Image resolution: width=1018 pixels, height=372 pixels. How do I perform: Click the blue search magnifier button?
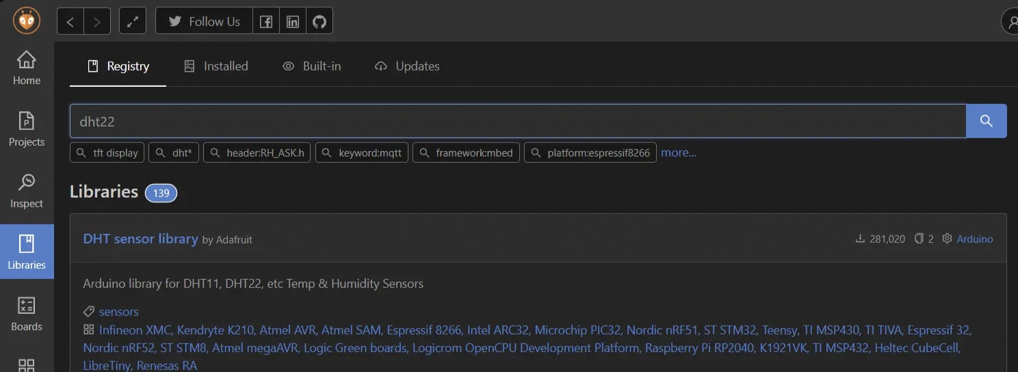986,121
